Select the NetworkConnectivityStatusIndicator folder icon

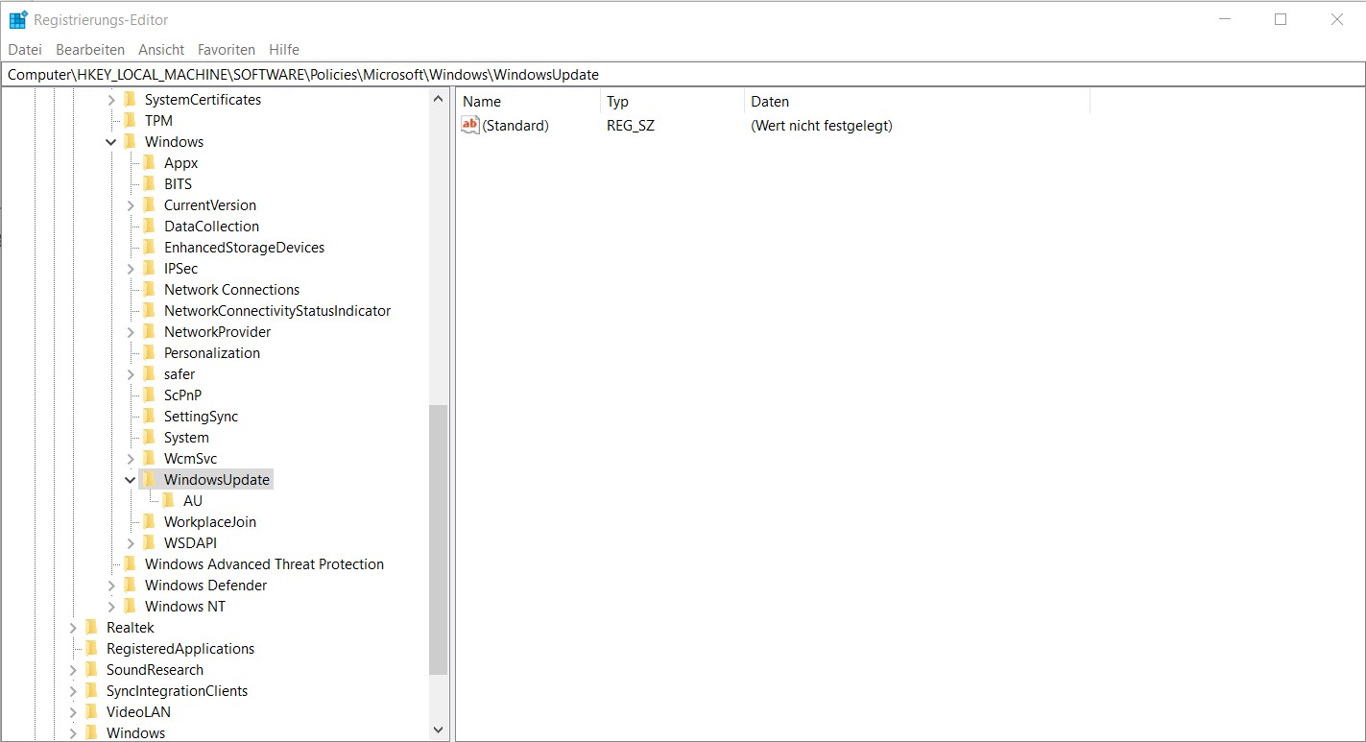coord(149,310)
